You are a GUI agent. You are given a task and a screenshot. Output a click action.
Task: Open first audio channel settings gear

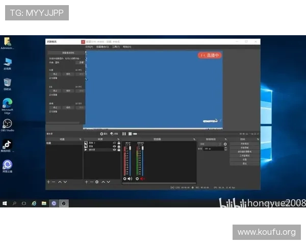(x=125, y=179)
